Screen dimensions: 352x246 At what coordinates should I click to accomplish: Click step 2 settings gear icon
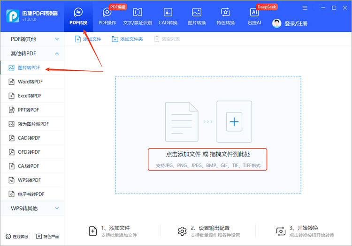tap(182, 231)
